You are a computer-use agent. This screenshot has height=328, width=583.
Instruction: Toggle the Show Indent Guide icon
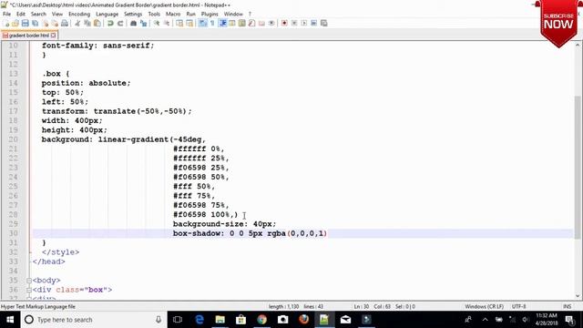(x=222, y=23)
